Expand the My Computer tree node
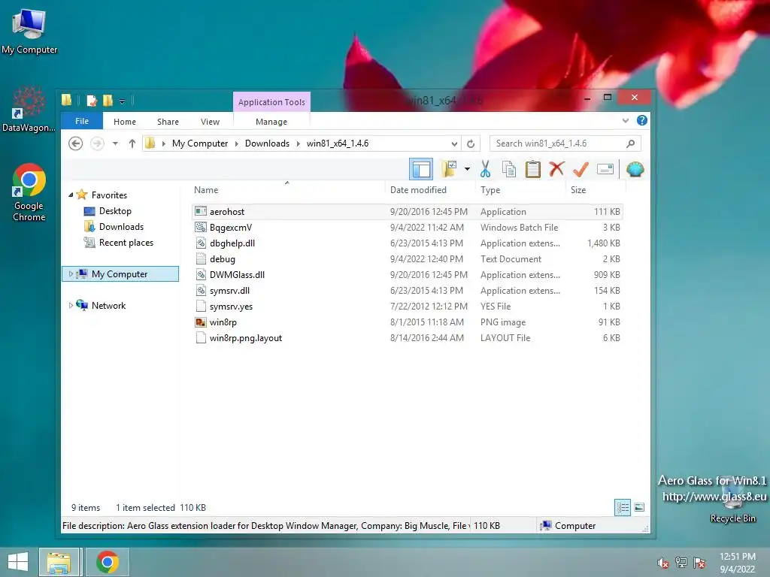Screen dimensions: 770x577 [x=71, y=273]
